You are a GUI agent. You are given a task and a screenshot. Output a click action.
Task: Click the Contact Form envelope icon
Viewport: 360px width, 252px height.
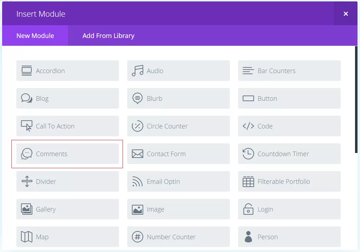138,154
